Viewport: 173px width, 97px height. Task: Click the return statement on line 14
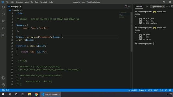point(34,52)
